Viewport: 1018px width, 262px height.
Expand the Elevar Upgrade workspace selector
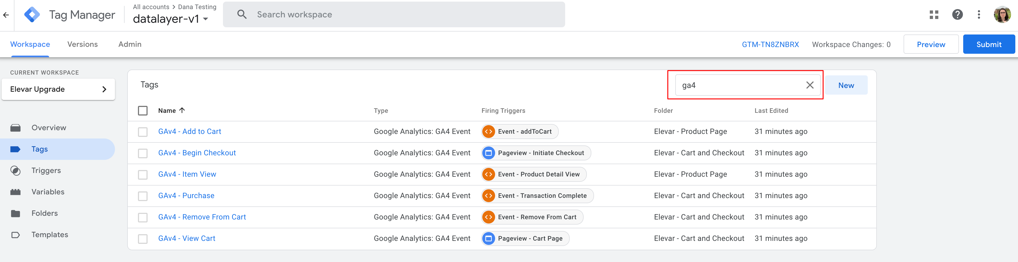[x=58, y=89]
